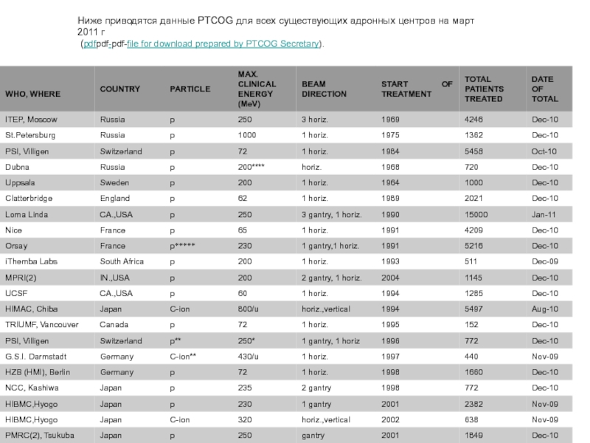Select the PARTICLE column header
This screenshot has height=443, width=590.
tap(190, 89)
